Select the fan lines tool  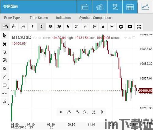pos(5,101)
